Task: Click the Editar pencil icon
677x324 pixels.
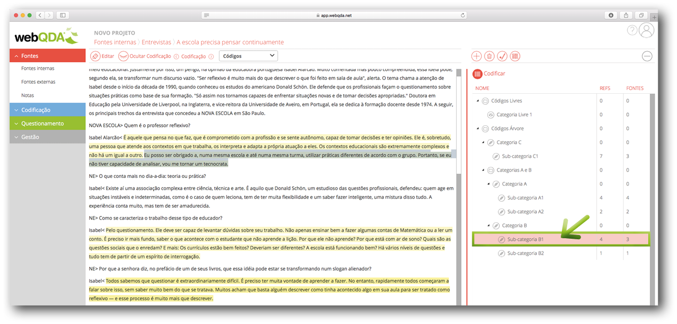Action: point(95,56)
